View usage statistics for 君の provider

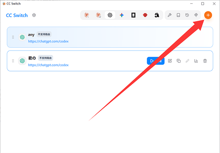coord(196,61)
